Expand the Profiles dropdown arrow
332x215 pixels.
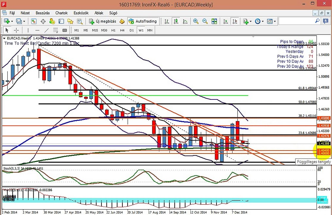[x=24, y=21]
